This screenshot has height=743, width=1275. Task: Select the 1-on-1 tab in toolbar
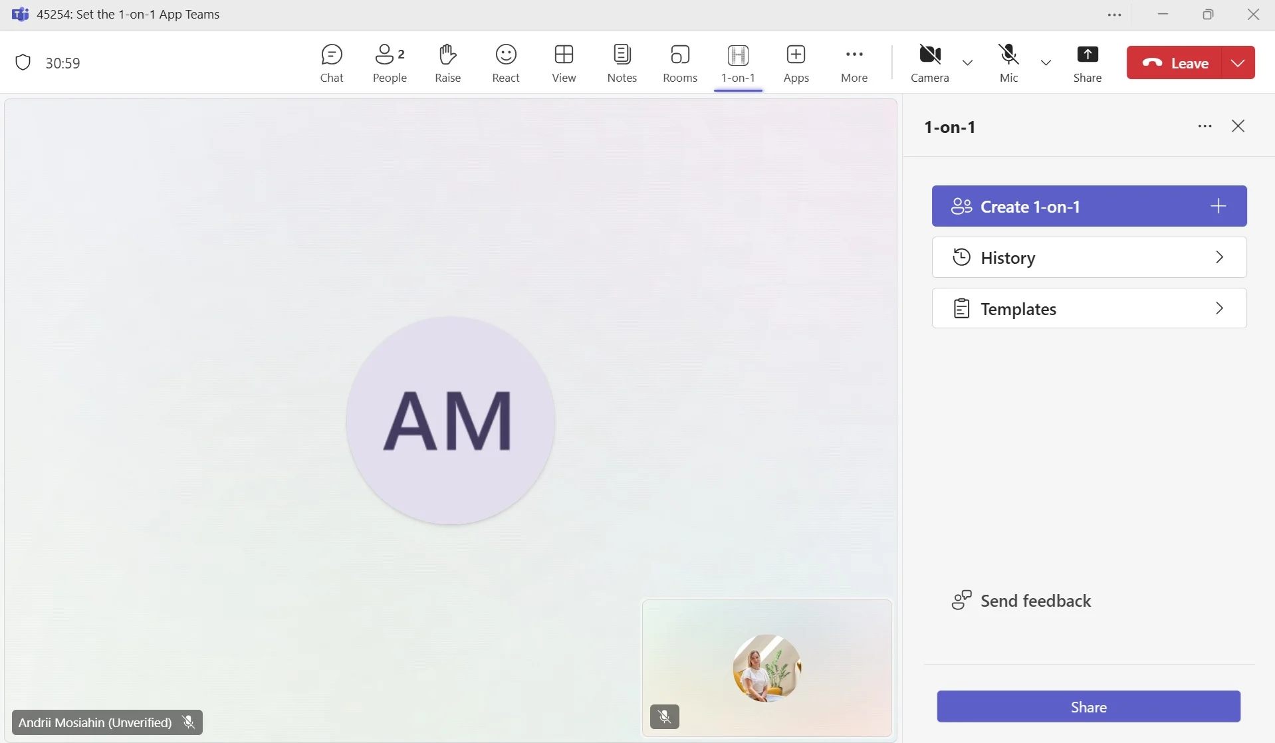tap(738, 63)
